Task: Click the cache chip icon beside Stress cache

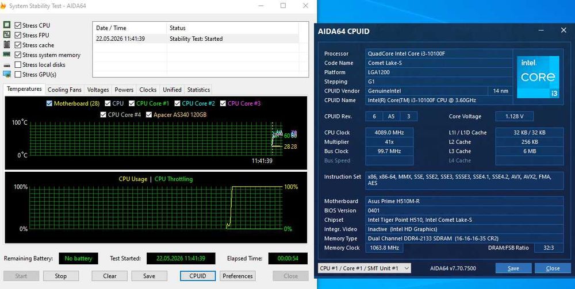Action: [x=6, y=45]
